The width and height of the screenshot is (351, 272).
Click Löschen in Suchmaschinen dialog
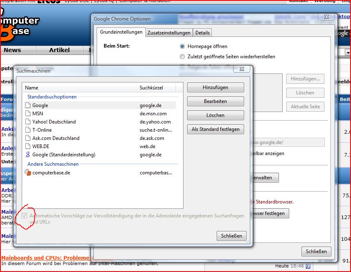click(x=215, y=115)
